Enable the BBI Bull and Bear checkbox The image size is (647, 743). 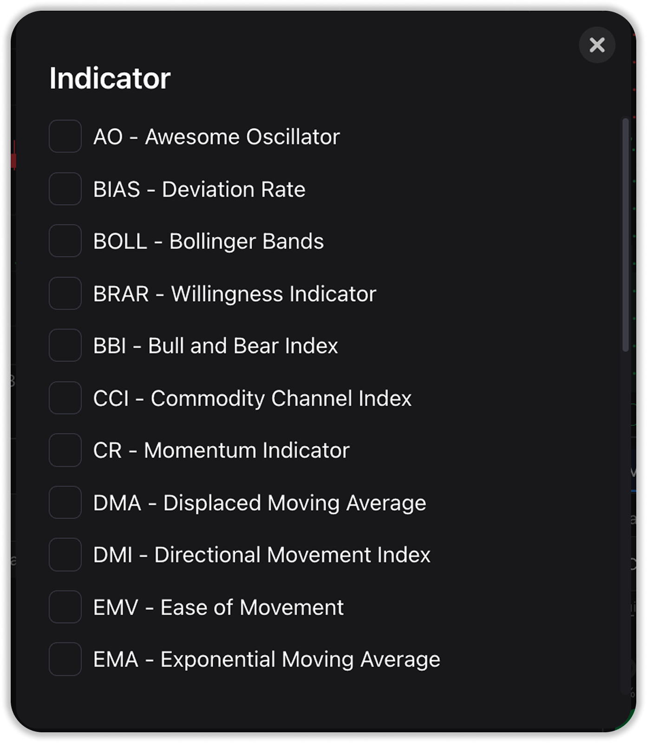pyautogui.click(x=65, y=345)
